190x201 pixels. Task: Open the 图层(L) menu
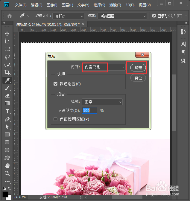point(67,5)
